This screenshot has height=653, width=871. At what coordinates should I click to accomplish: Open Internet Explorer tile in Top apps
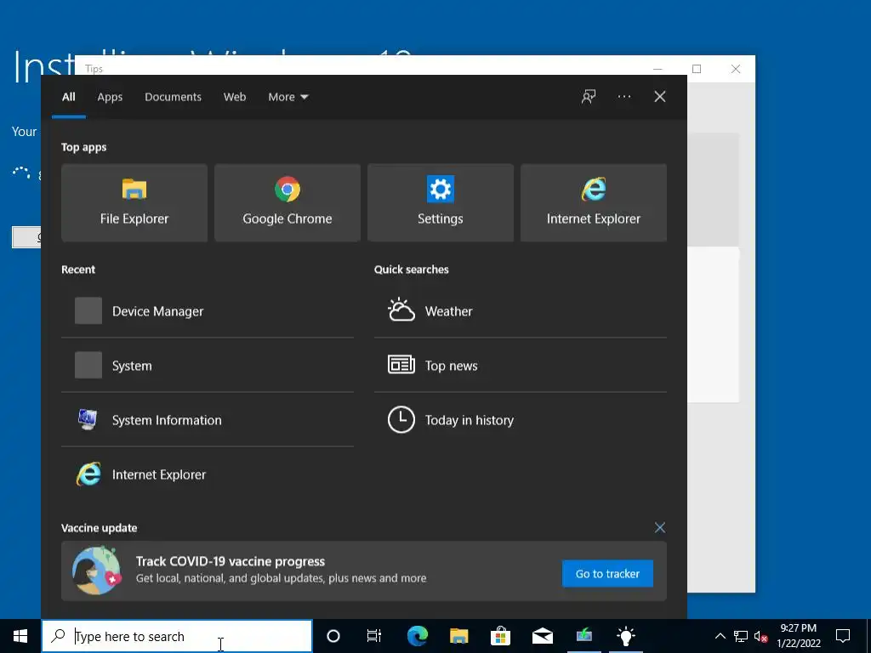(593, 202)
